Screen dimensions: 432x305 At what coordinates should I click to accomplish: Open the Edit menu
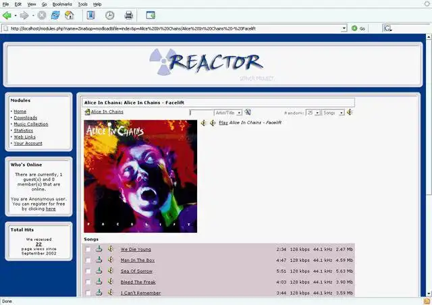[18, 4]
